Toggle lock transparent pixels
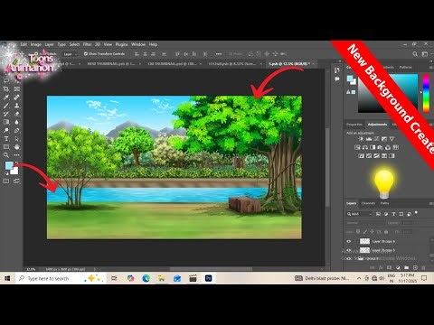 pyautogui.click(x=358, y=232)
